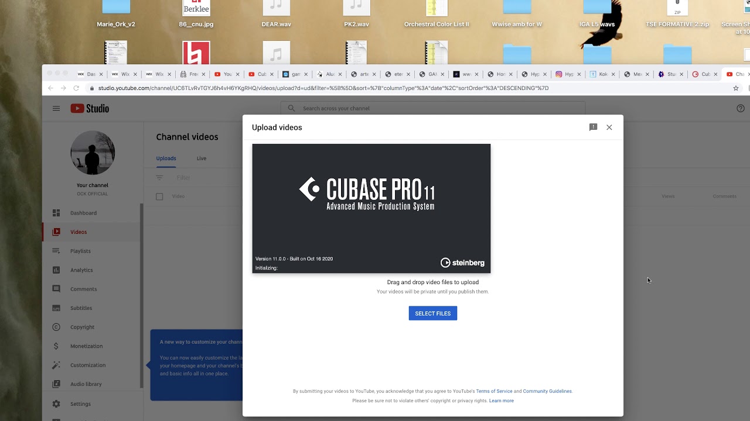The image size is (750, 421).
Task: Select 86__cnu.jpg desktop file
Action: coord(196,13)
